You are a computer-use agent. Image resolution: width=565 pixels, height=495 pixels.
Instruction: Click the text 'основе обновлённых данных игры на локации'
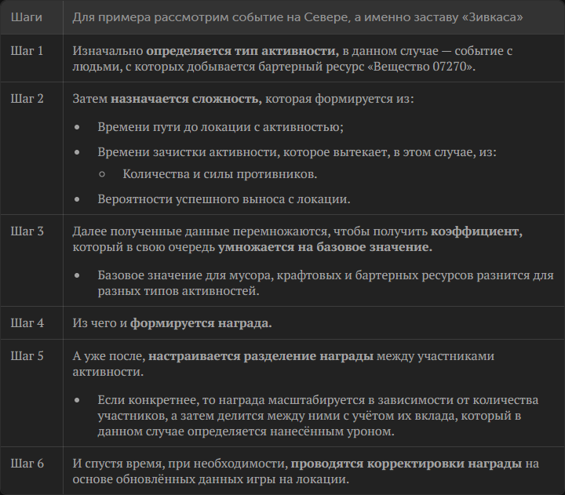211,479
